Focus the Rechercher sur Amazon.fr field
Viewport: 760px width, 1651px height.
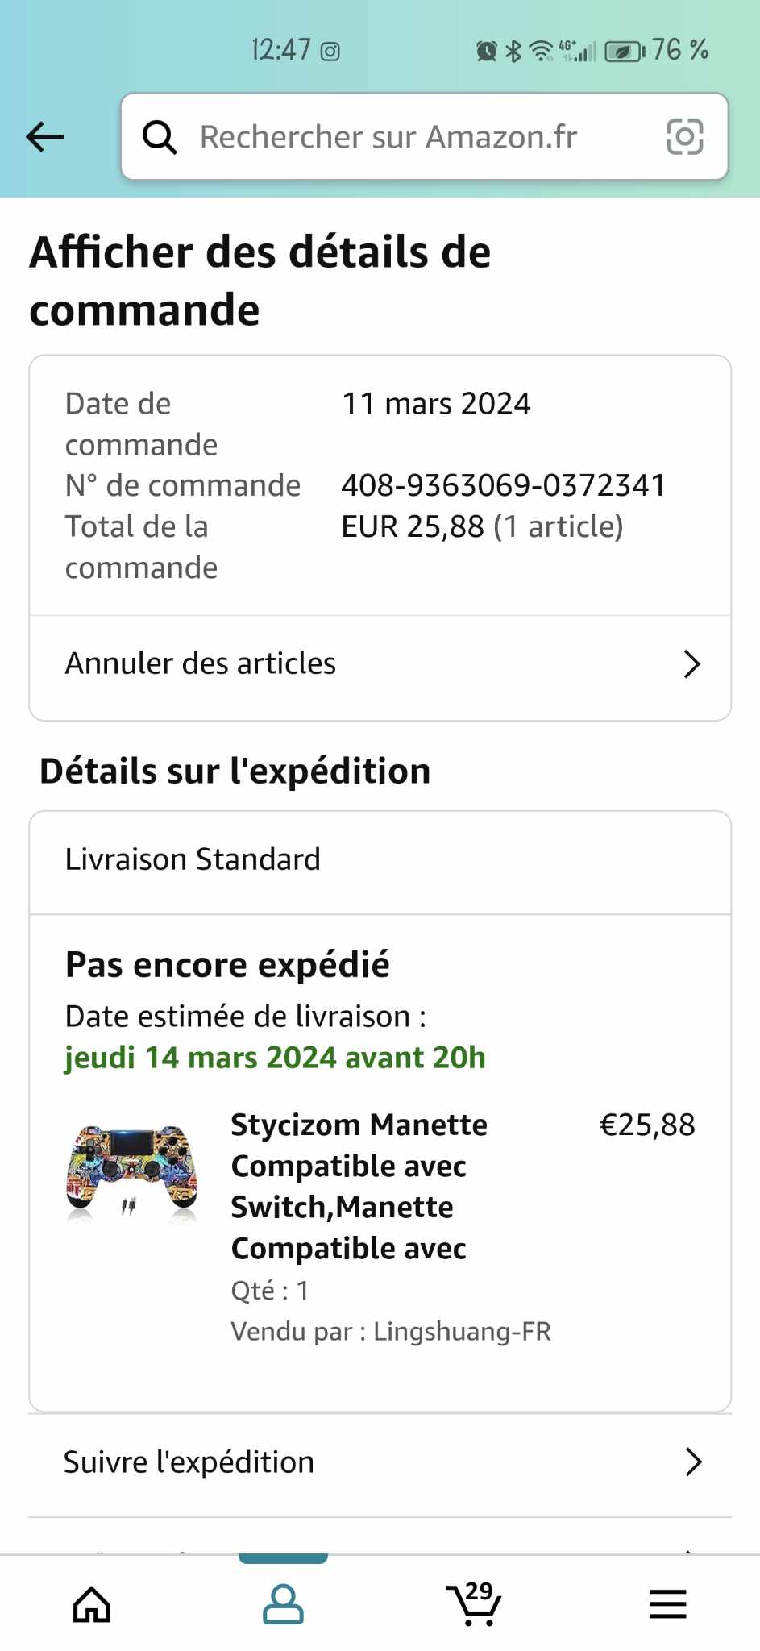(x=388, y=137)
